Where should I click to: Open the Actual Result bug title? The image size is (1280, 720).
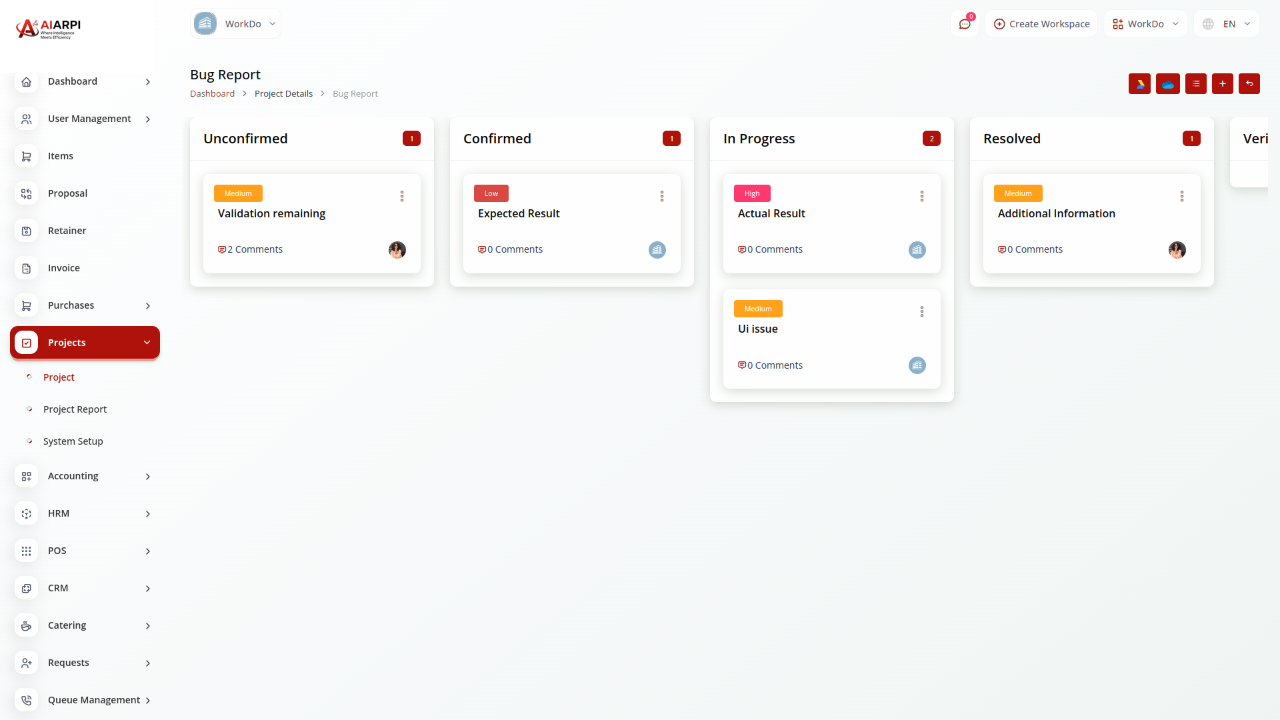coord(771,213)
